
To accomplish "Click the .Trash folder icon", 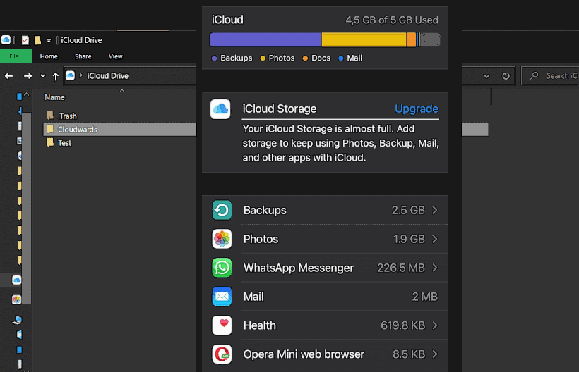I will coord(50,116).
